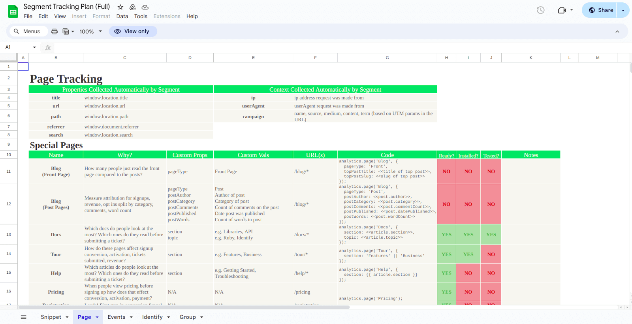Open the all sheets list icon
Image resolution: width=632 pixels, height=324 pixels.
[24, 317]
